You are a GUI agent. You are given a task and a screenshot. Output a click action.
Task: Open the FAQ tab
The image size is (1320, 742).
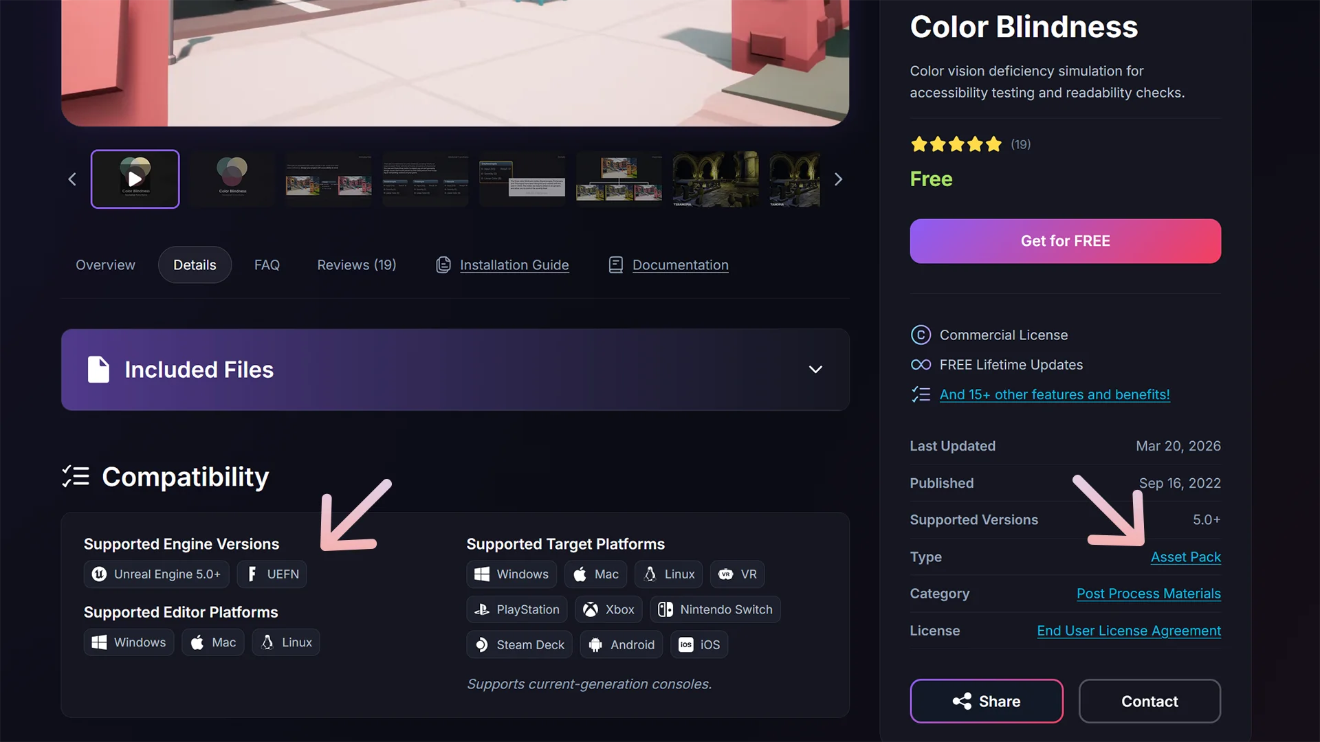point(267,265)
